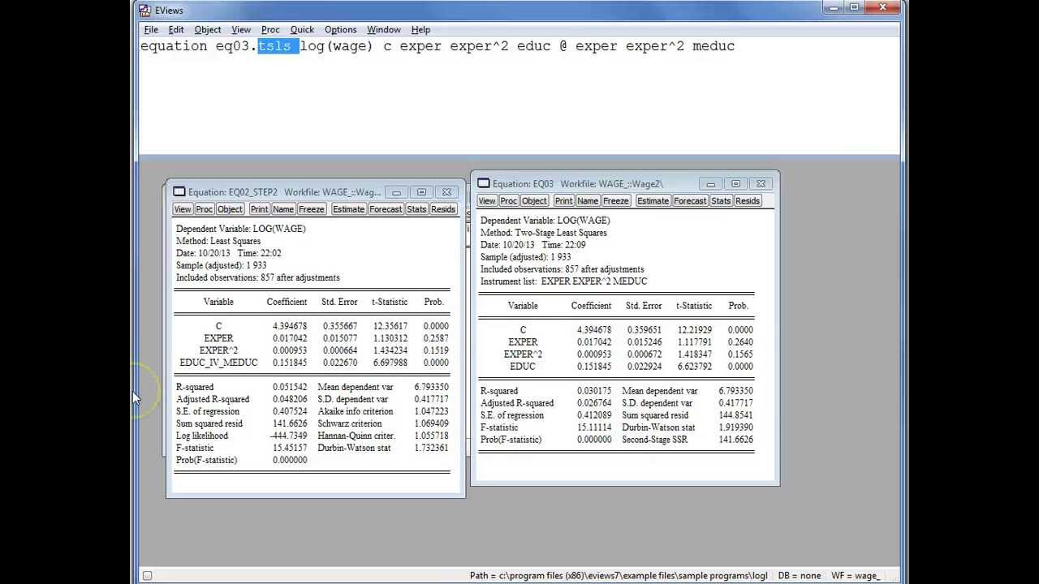Click t-Statistic value 6.697988 in EQ02_STEP2
This screenshot has height=584, width=1039.
point(390,363)
